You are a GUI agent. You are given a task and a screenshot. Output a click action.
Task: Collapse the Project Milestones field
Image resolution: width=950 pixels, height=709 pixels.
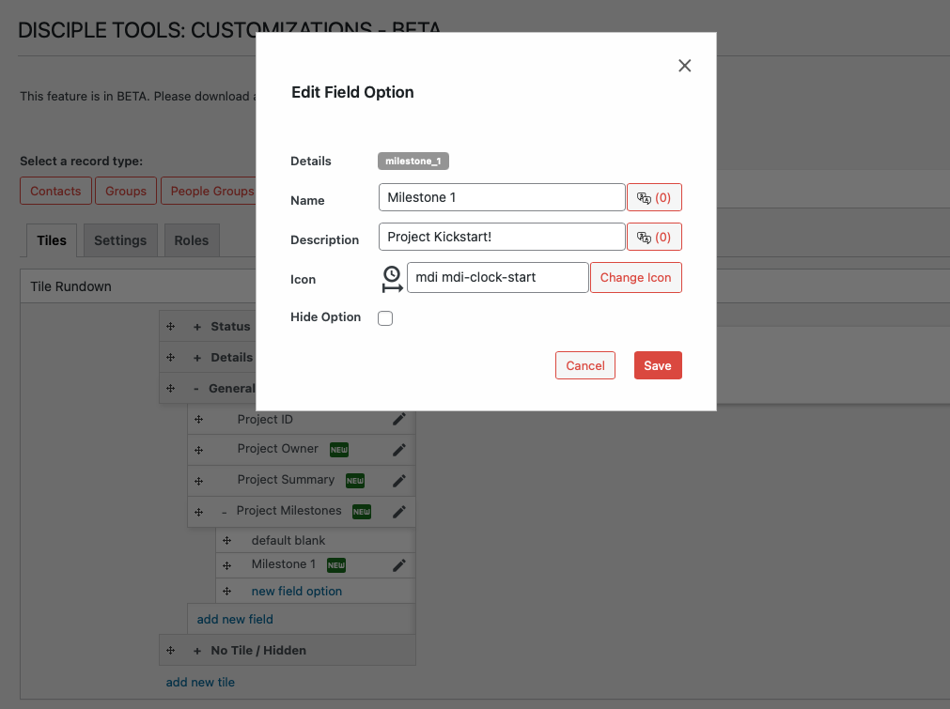224,512
